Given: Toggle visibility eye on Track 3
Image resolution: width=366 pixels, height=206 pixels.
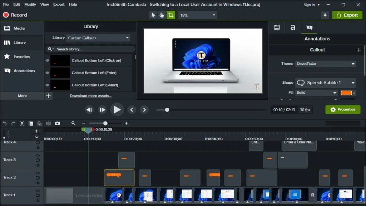Looking at the screenshot, I should (38, 156).
